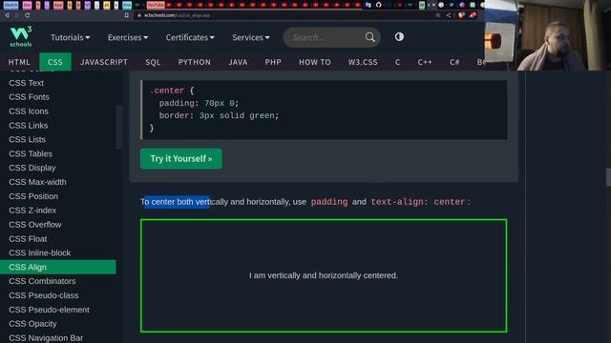Select the HTML topic tab
Screen dimensions: 611x343
pyautogui.click(x=19, y=62)
